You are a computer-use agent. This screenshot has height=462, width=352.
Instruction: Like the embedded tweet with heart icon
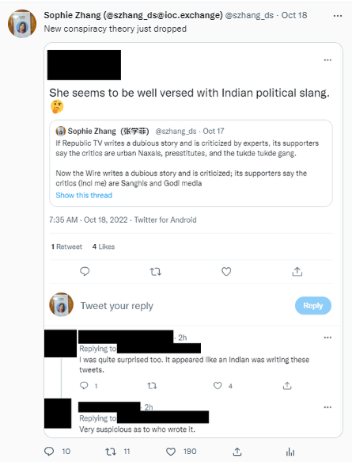(226, 271)
